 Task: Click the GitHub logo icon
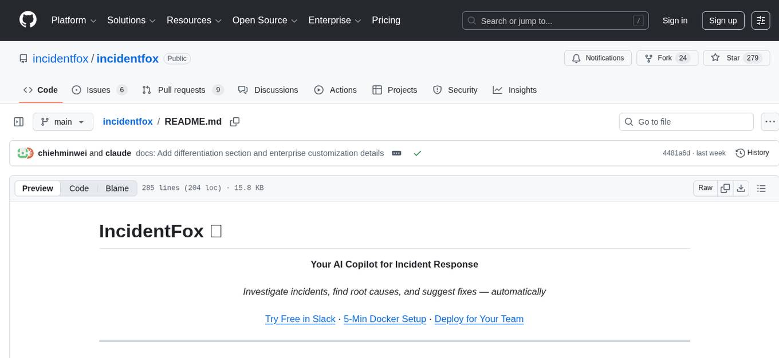27,20
